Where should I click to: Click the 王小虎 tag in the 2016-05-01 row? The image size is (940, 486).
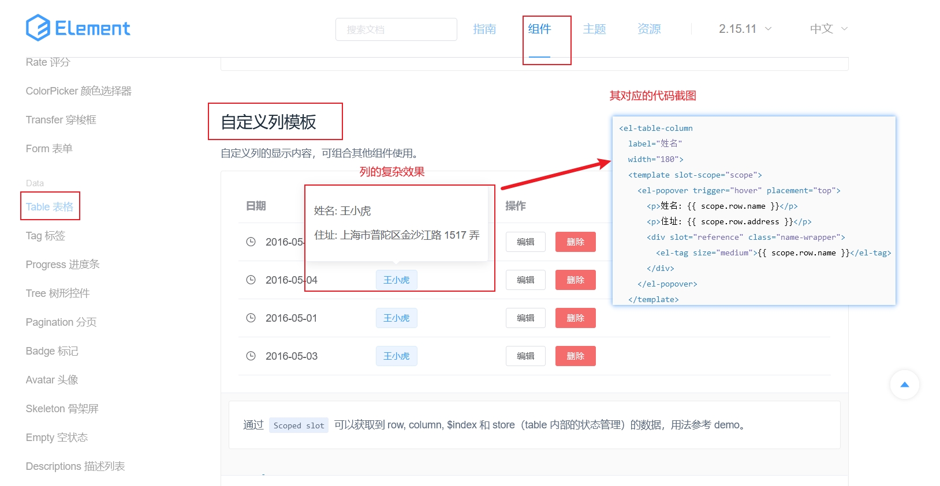tap(396, 318)
